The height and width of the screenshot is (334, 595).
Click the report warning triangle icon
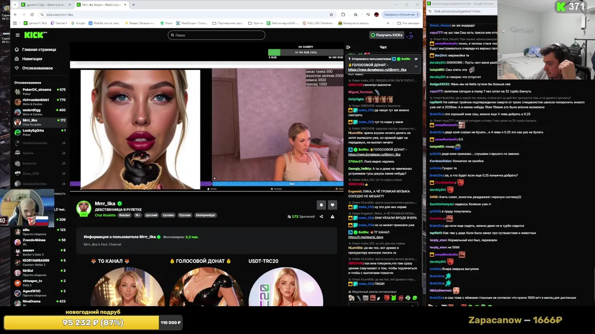[x=332, y=217]
